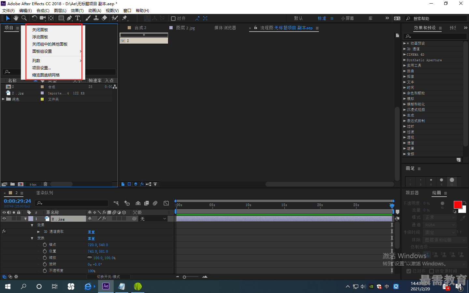The image size is (469, 293).
Task: Toggle 3D 通道提取 effect fx switch
Action: coord(4,231)
